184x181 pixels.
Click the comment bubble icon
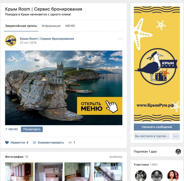(x=34, y=143)
